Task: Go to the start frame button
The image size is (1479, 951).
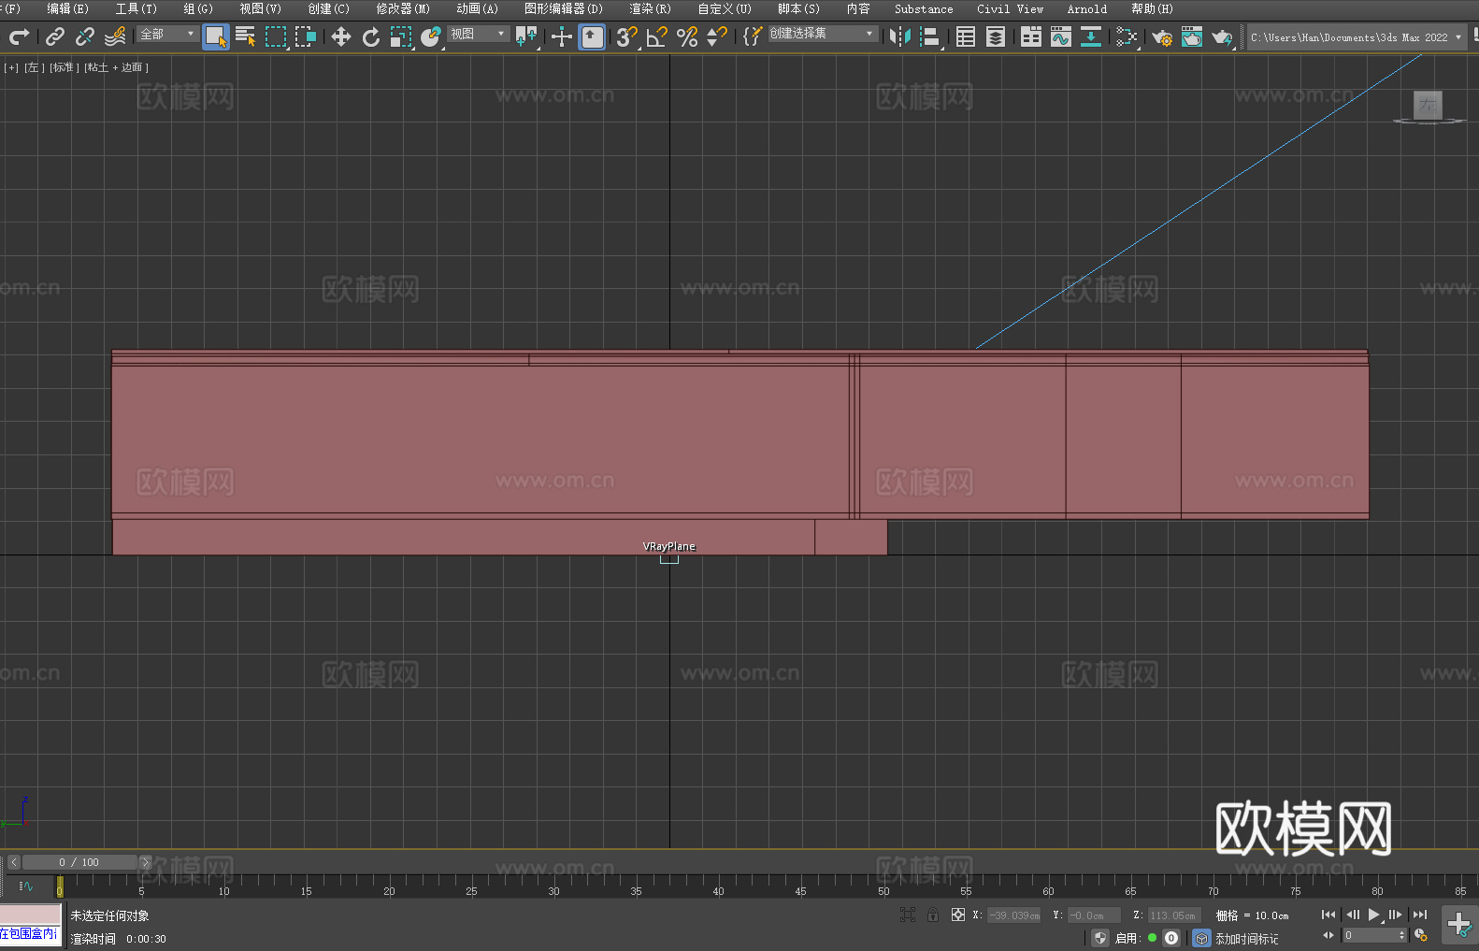Action: [x=1328, y=915]
